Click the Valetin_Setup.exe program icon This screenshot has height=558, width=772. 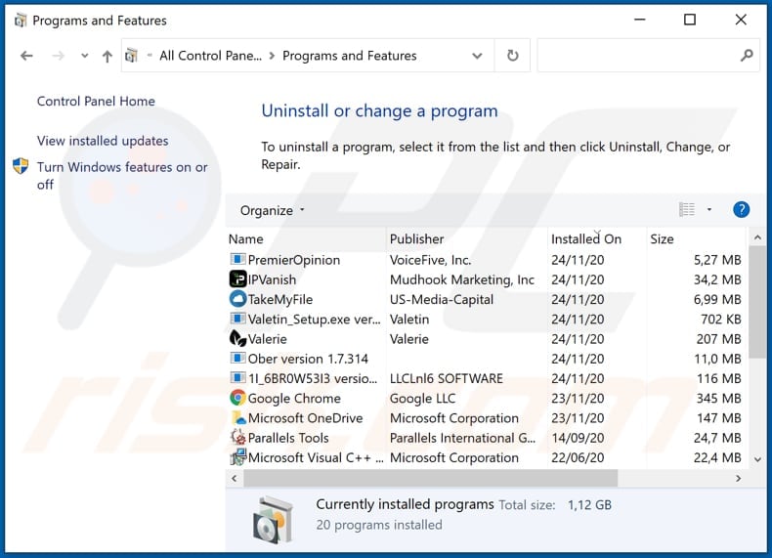[237, 319]
